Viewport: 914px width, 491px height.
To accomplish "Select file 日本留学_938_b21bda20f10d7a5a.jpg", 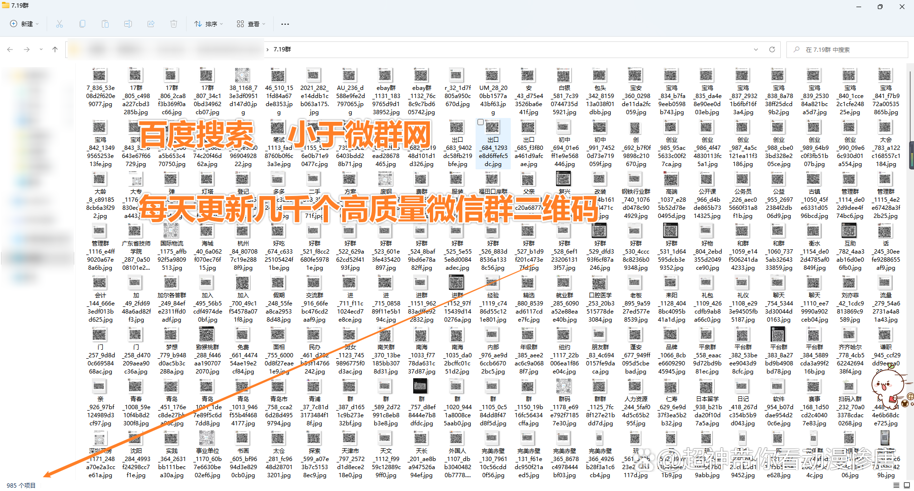I will point(707,403).
